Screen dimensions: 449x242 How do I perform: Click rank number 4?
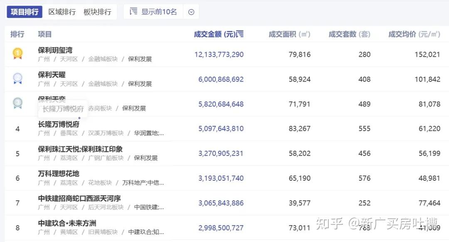(x=17, y=129)
